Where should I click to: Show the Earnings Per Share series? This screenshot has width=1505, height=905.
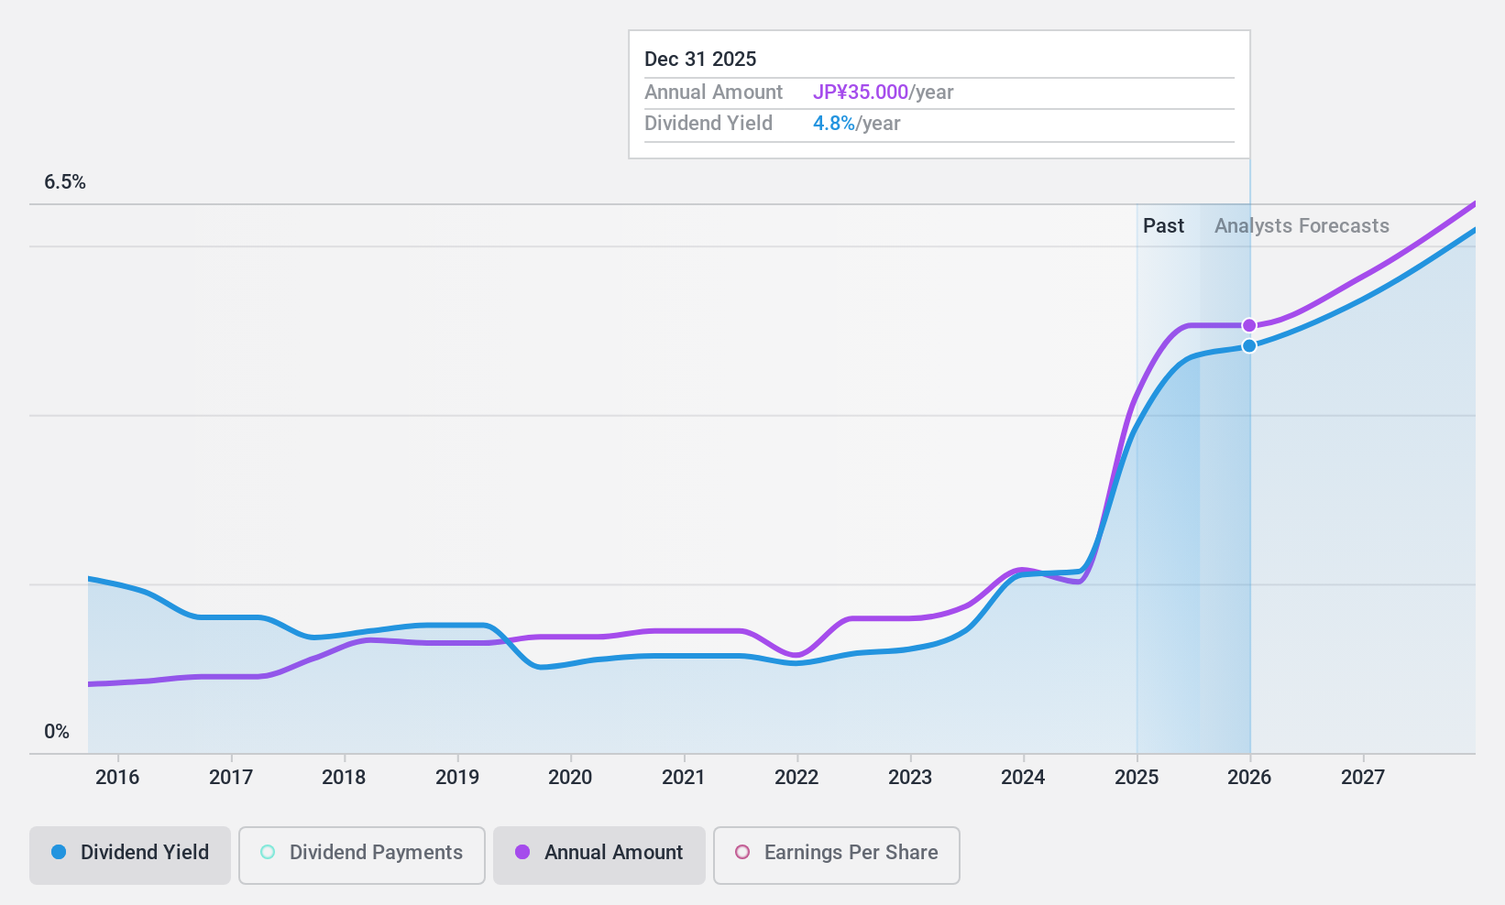(837, 856)
